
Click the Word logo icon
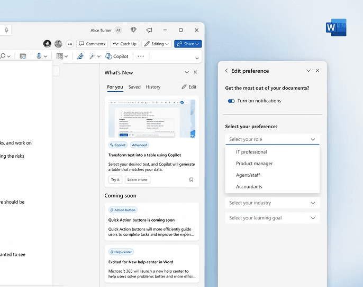[x=336, y=27]
